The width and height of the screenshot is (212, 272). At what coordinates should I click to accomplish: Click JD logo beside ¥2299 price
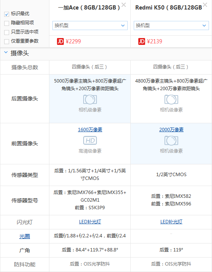60,41
